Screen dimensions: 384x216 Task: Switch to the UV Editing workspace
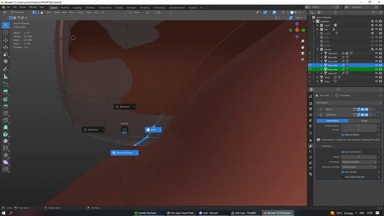(x=90, y=8)
